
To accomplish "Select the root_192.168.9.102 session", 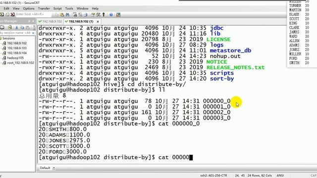I will tap(21, 63).
